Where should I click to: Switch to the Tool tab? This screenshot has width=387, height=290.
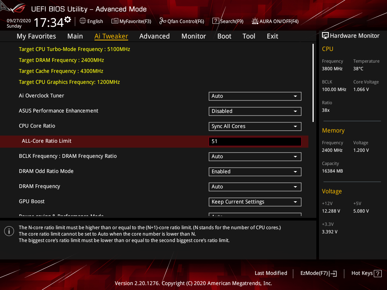249,36
